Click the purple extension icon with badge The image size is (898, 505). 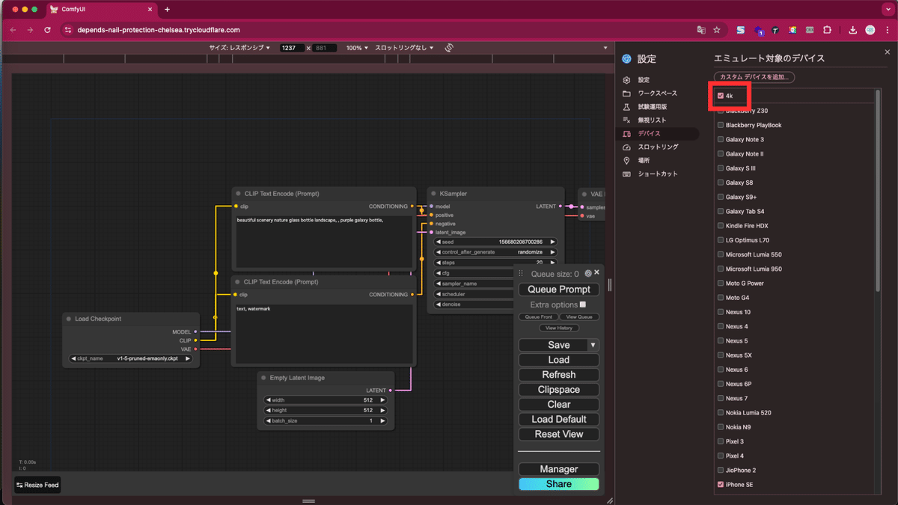pos(759,31)
